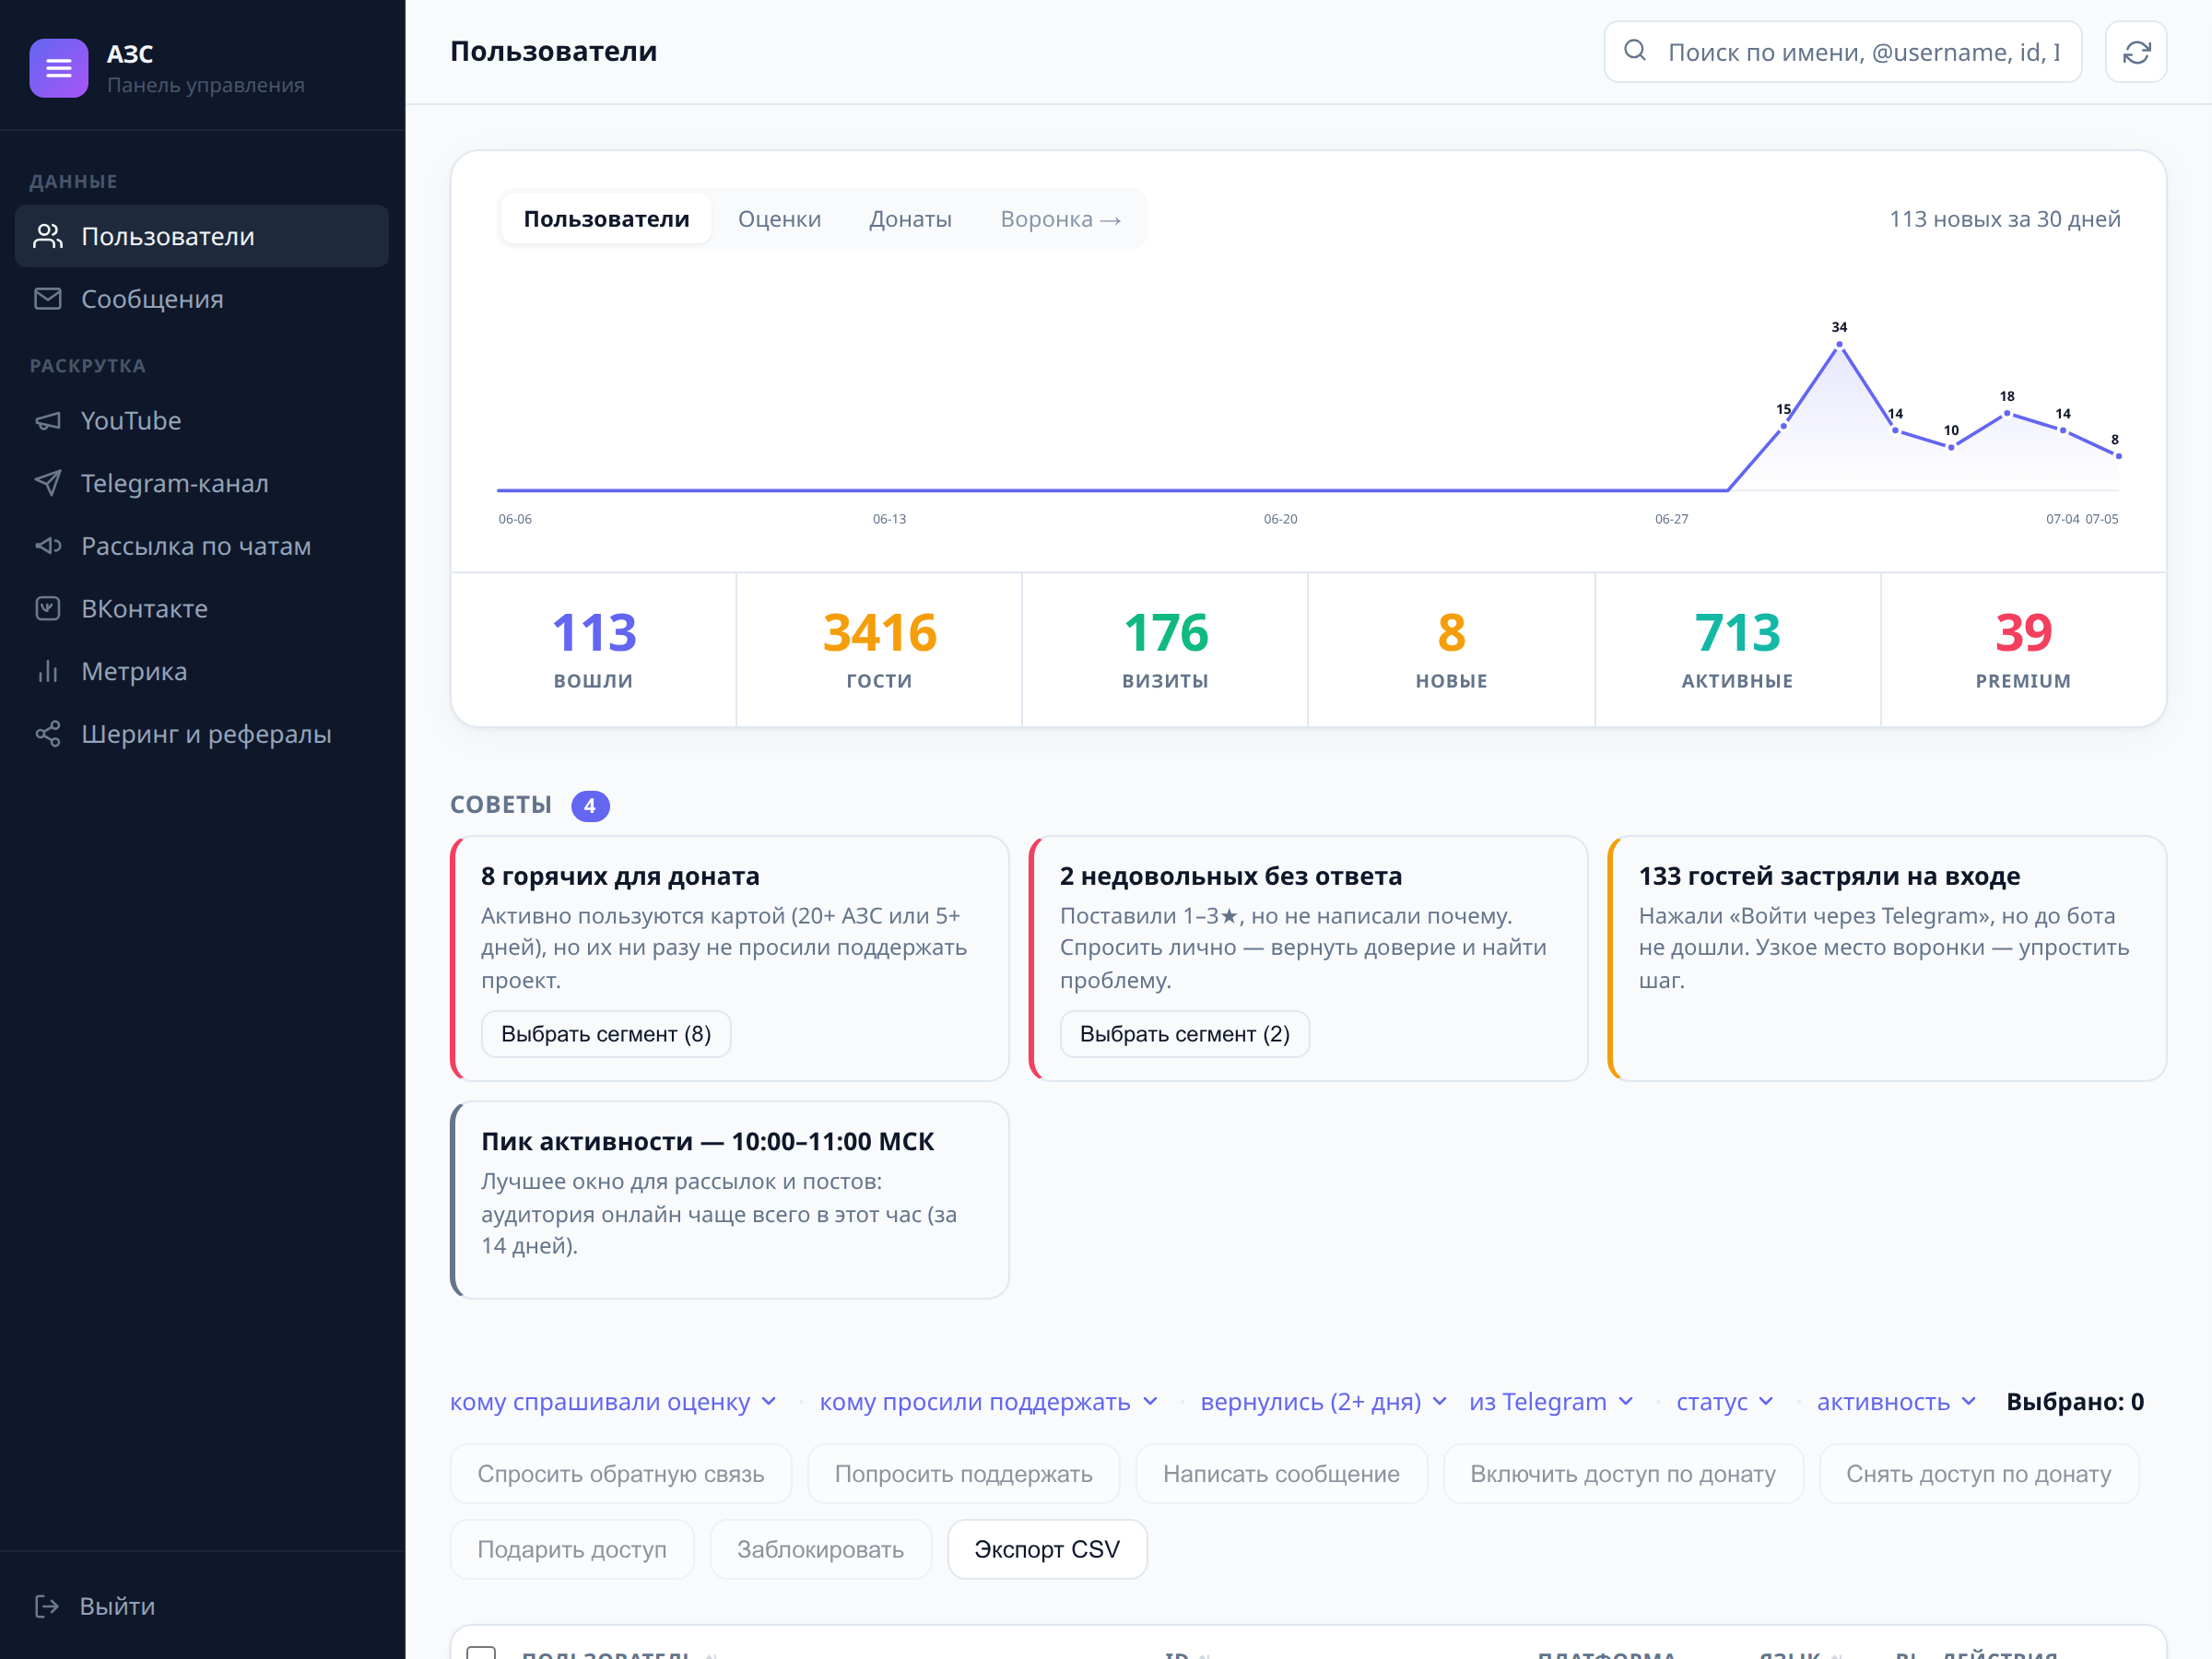Click the 8 горячих для доната heading
The width and height of the screenshot is (2212, 1659).
(620, 876)
